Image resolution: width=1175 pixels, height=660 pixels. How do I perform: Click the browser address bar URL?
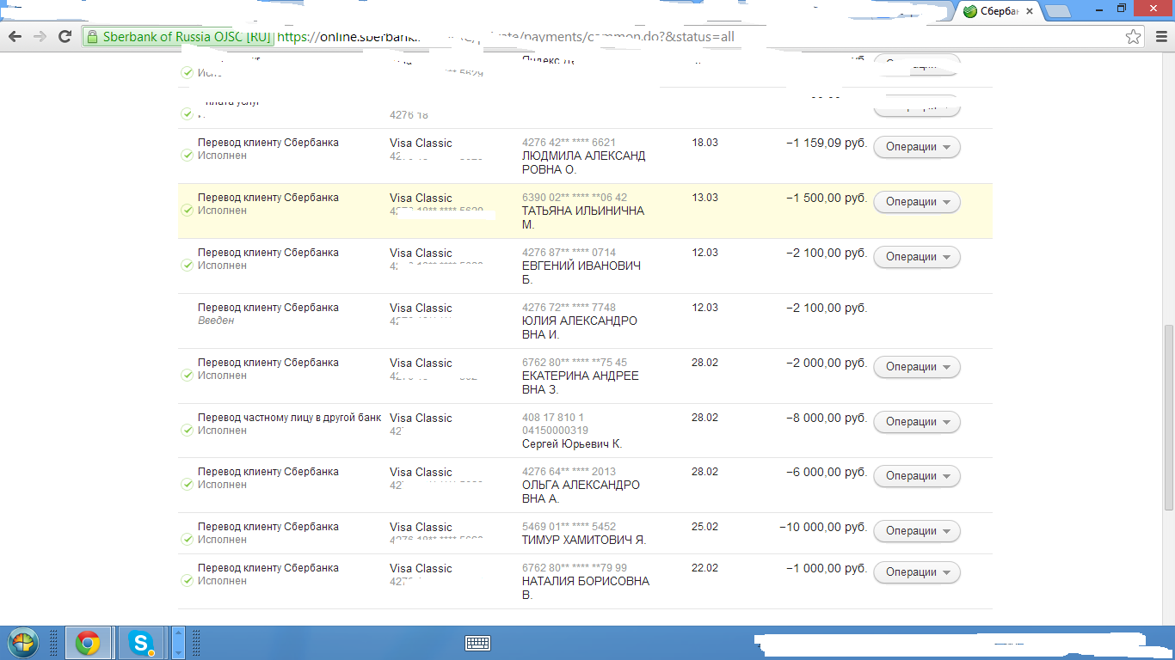[506, 37]
